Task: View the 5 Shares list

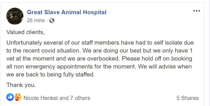Action: [x=187, y=98]
